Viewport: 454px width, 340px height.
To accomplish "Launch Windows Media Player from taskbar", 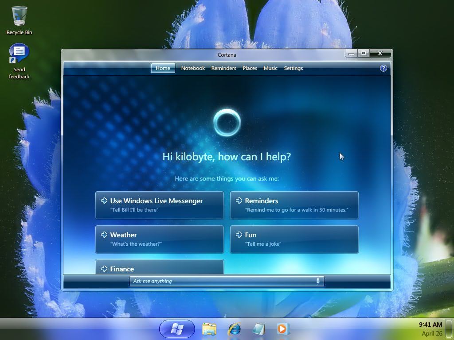I will point(282,329).
